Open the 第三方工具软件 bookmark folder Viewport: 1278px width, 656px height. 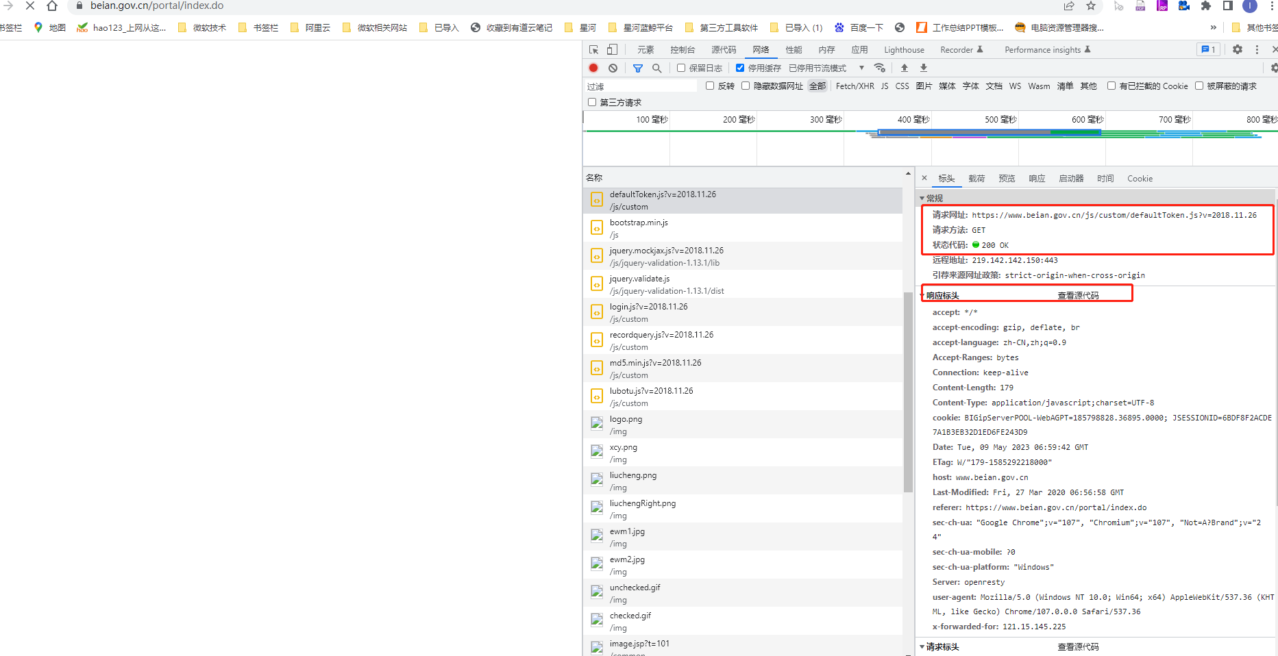pos(721,27)
